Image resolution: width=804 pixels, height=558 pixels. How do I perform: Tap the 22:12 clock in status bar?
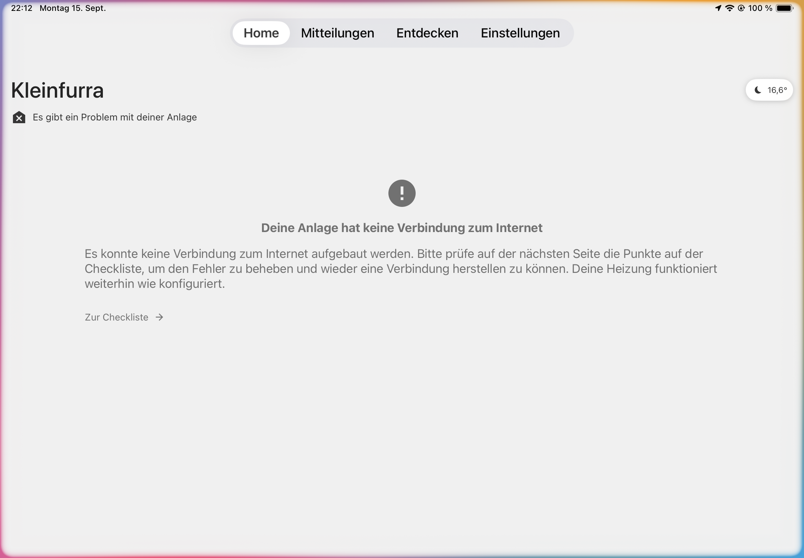click(x=21, y=8)
